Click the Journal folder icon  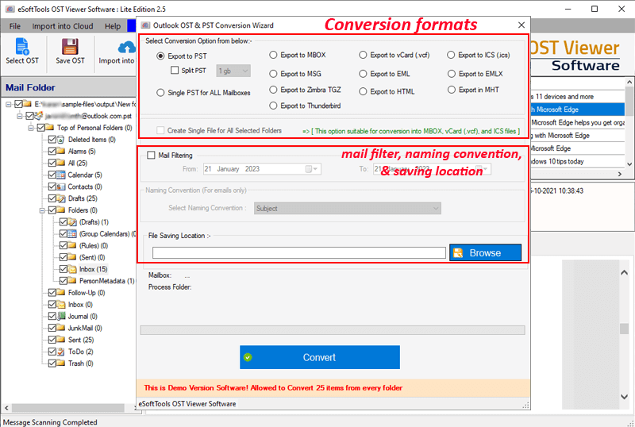61,317
